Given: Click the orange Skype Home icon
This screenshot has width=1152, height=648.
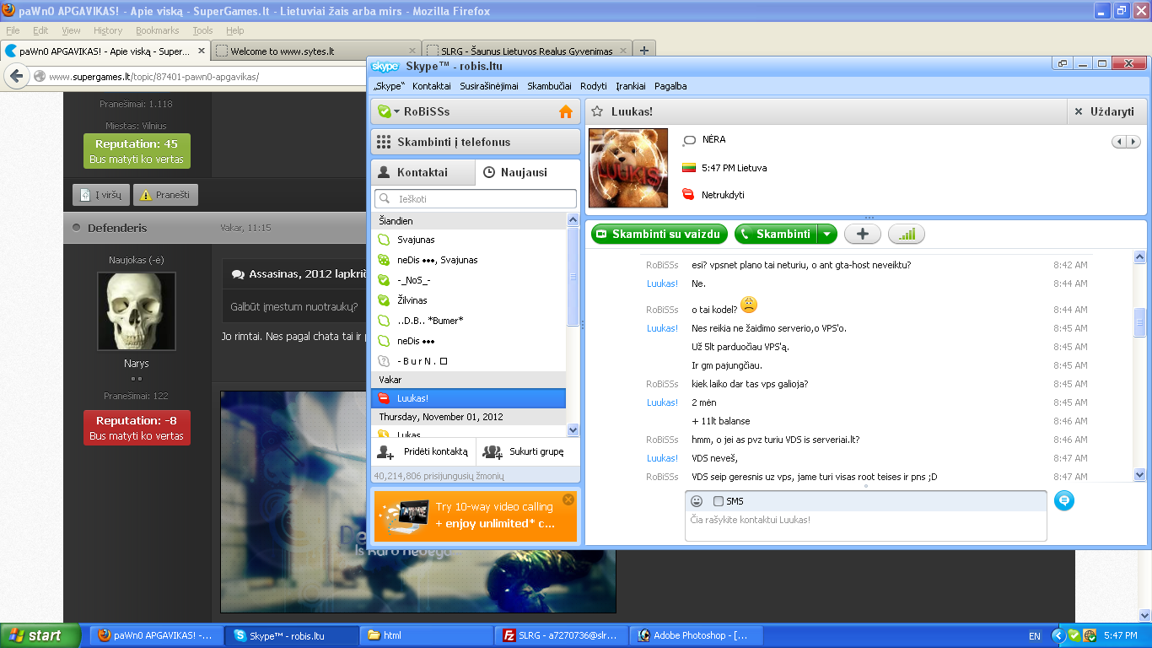Looking at the screenshot, I should [566, 111].
